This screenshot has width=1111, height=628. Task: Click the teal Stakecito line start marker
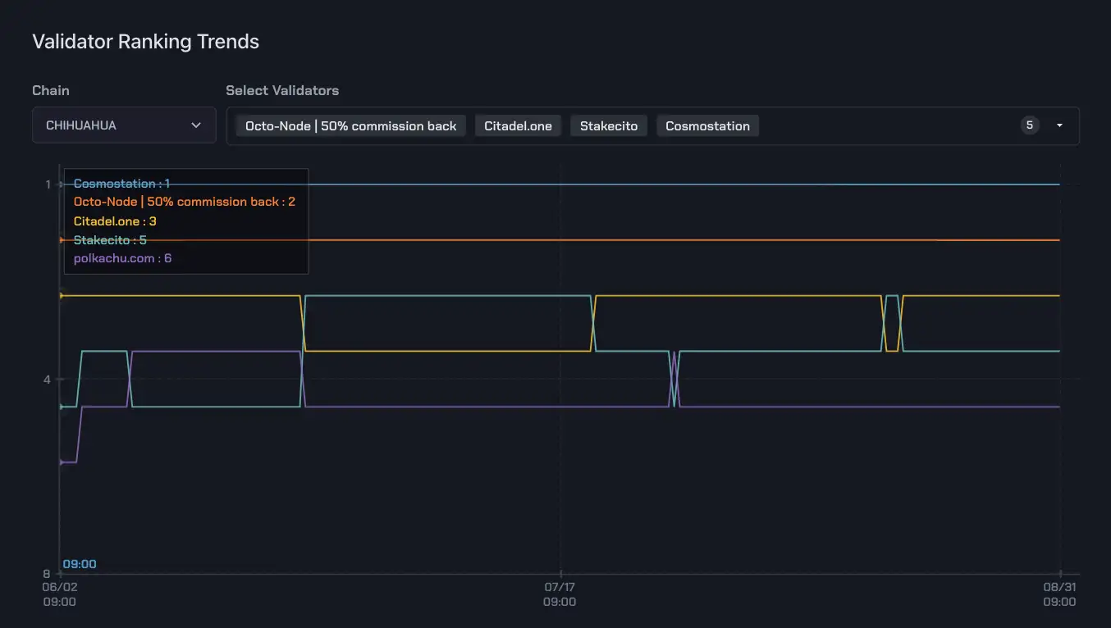(x=61, y=407)
